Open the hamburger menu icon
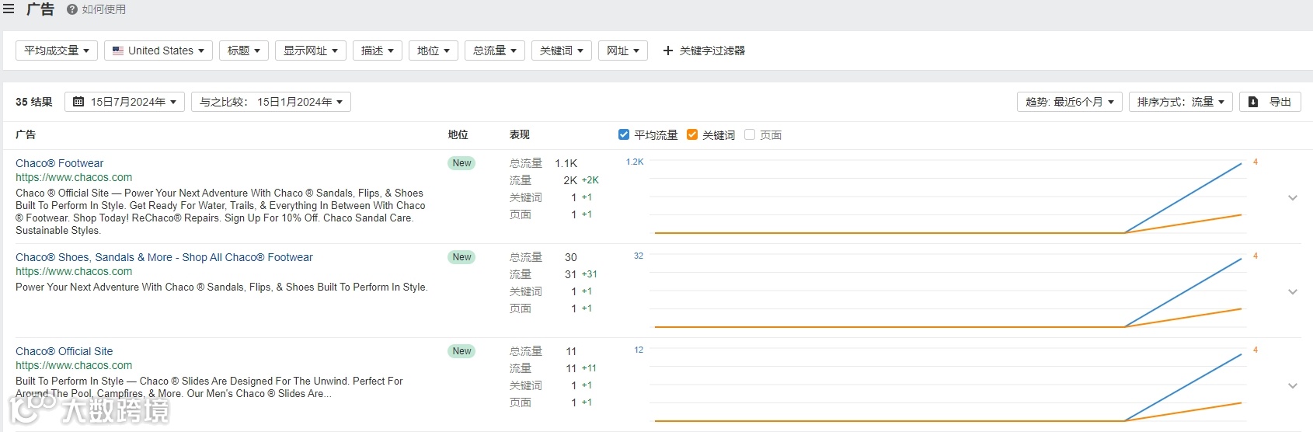This screenshot has height=432, width=1313. pos(9,9)
